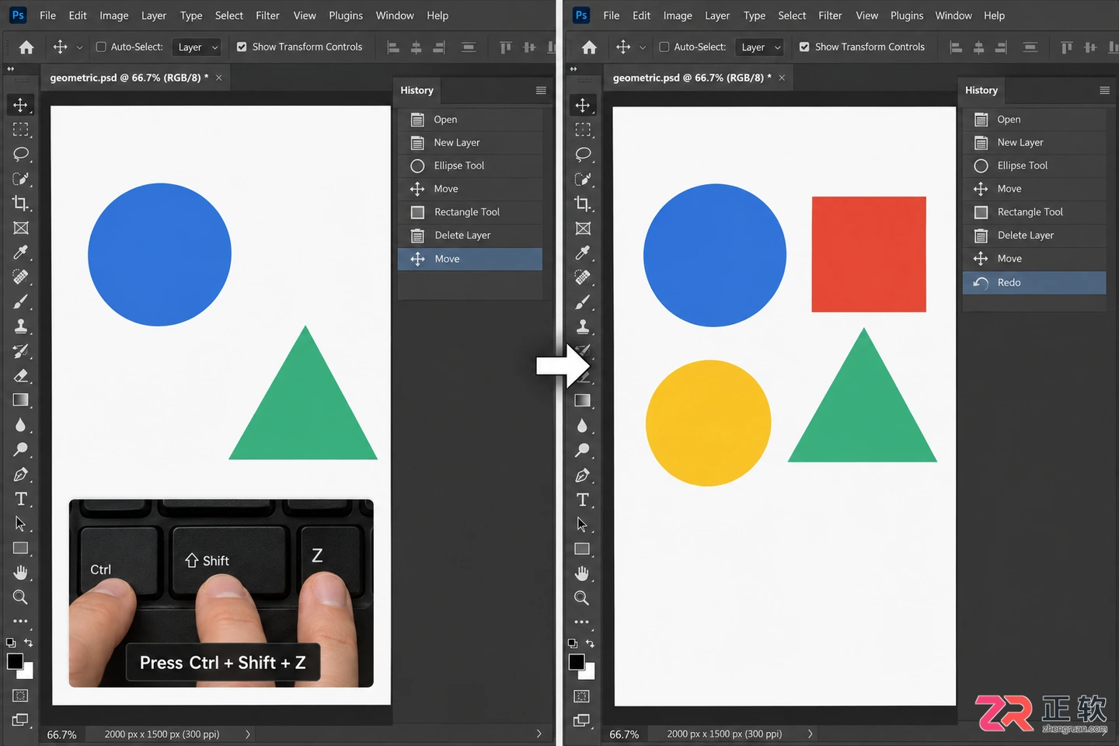The height and width of the screenshot is (746, 1119).
Task: Activate the Crop tool in left window
Action: click(x=20, y=203)
